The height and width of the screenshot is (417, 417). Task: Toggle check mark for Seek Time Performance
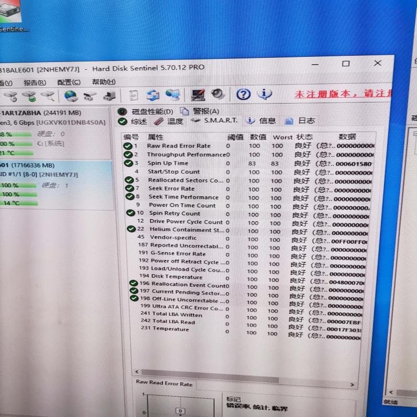[x=130, y=197]
